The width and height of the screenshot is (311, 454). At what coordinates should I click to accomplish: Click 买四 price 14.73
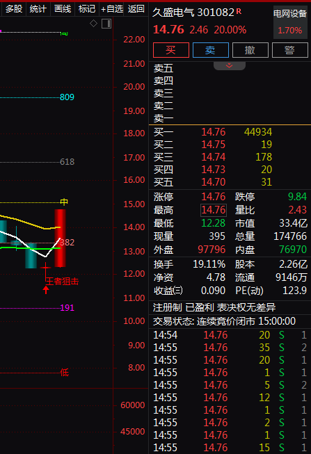pos(214,170)
